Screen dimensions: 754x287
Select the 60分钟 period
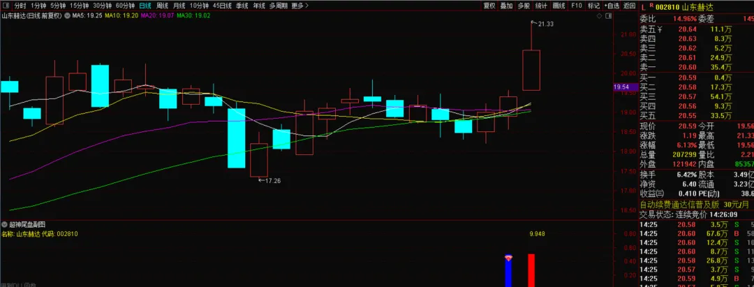click(126, 6)
